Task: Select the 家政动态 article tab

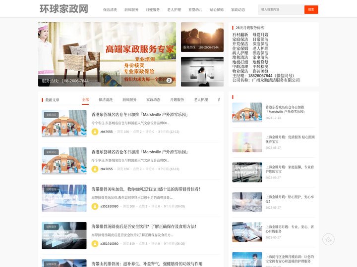Action: [x=153, y=100]
